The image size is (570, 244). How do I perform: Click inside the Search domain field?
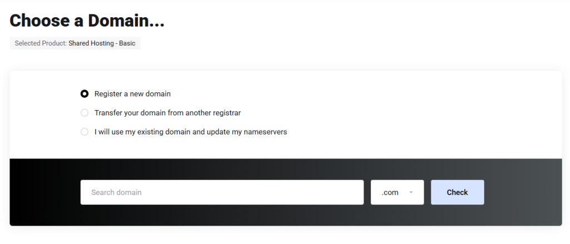222,192
